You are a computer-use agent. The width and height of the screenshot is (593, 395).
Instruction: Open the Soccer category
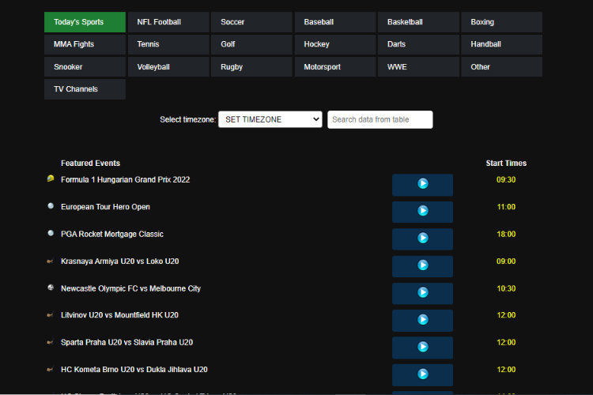(251, 22)
